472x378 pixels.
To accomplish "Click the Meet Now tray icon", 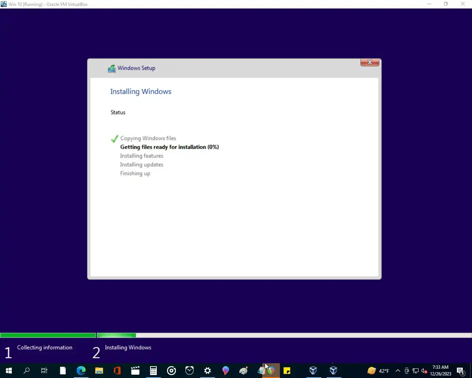I will [x=407, y=371].
